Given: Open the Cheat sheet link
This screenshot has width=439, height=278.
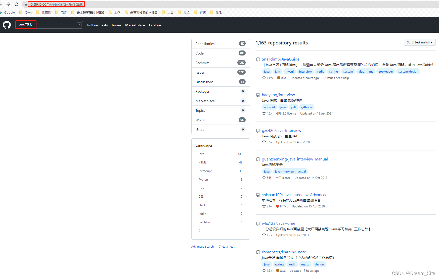Looking at the screenshot, I should pos(227,247).
